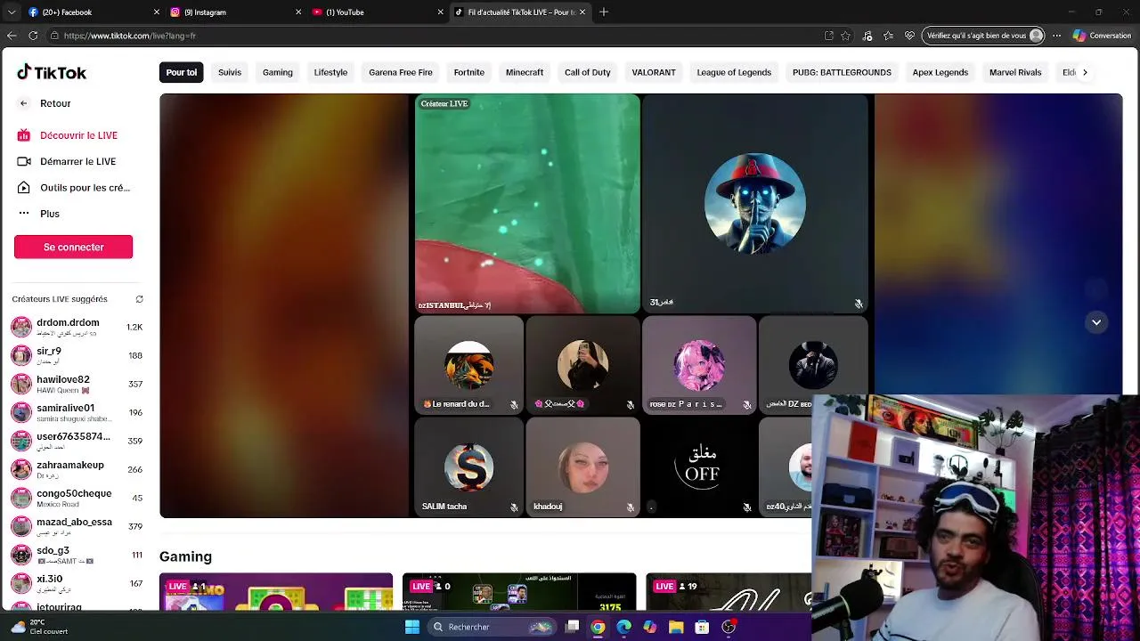
Task: Select the League of Legends tab
Action: [x=734, y=72]
